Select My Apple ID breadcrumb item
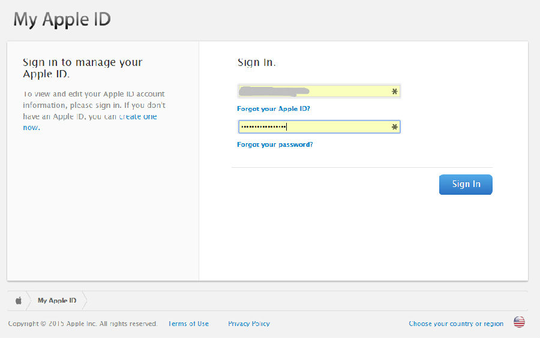The image size is (540, 338). tap(57, 300)
